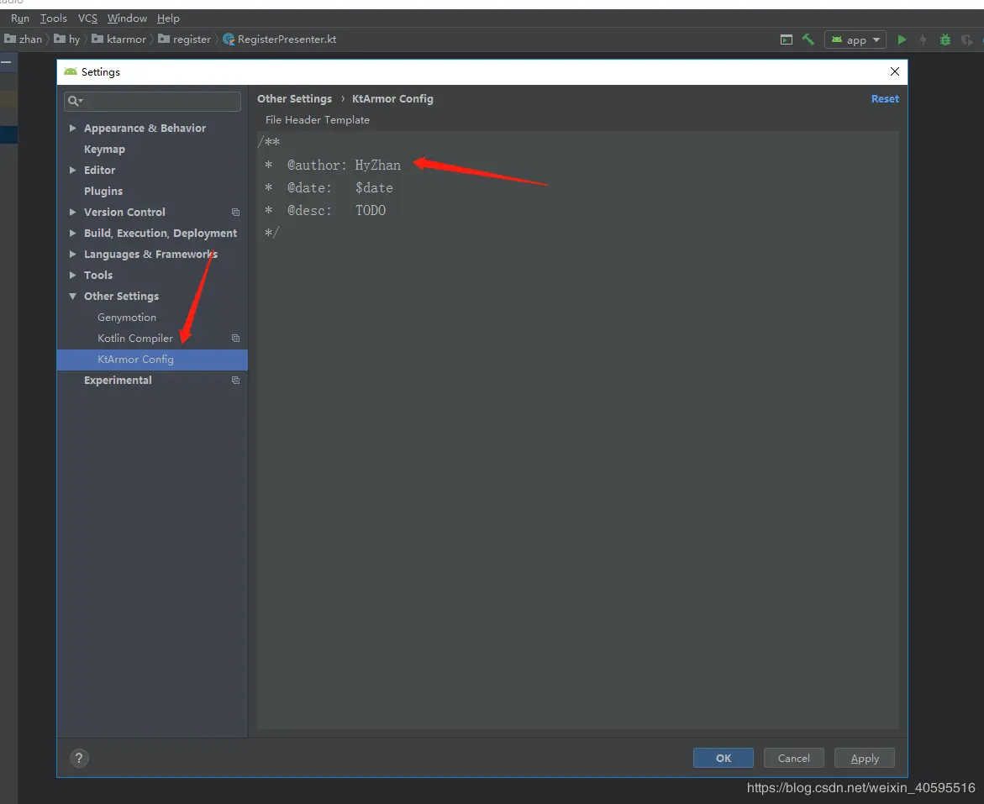The height and width of the screenshot is (804, 984).
Task: Expand the Tools tree arrow
Action: (x=73, y=275)
